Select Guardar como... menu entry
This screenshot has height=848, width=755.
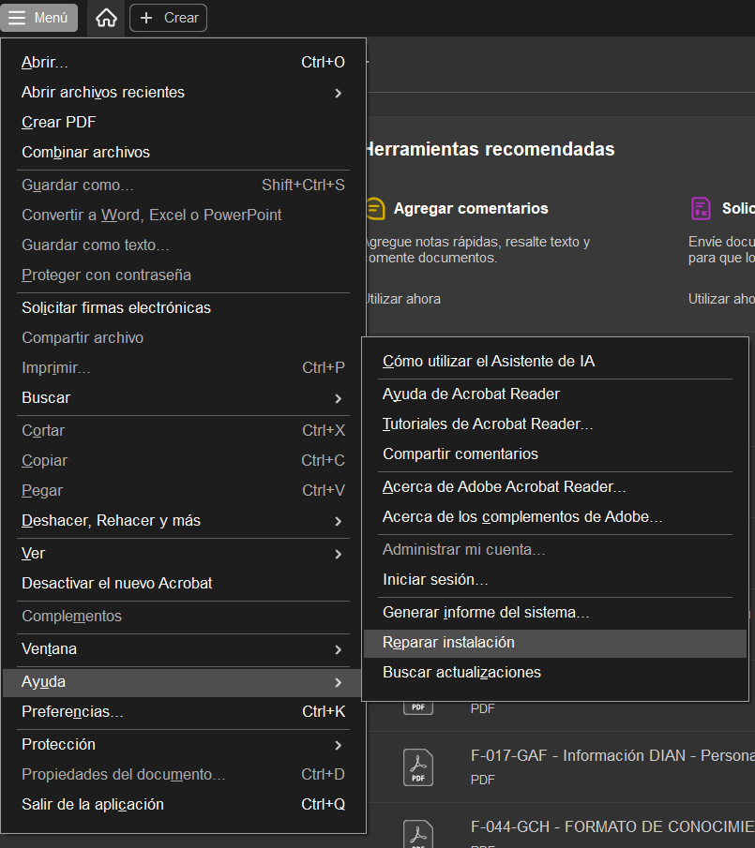click(x=183, y=185)
